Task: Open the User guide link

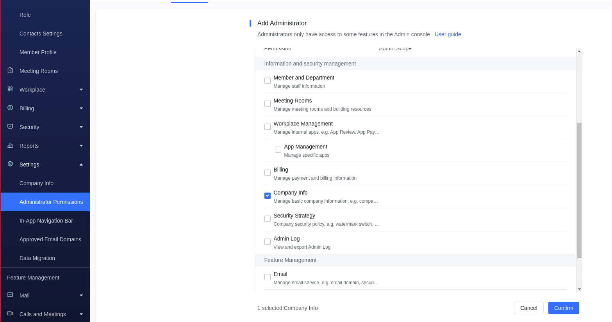Action: pos(448,34)
